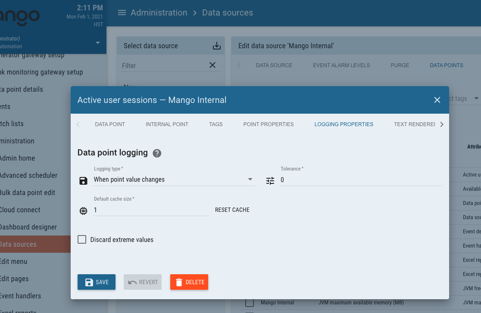Click the trash icon on the DELETE button

[179, 282]
